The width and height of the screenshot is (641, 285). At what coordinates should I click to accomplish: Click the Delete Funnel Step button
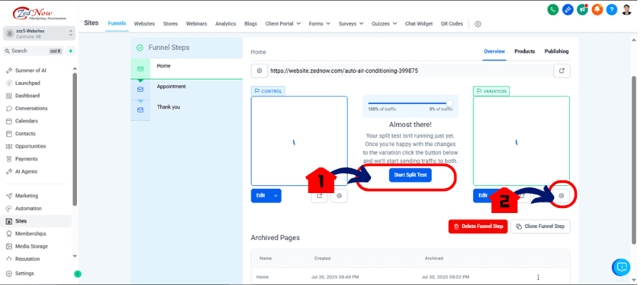[478, 226]
